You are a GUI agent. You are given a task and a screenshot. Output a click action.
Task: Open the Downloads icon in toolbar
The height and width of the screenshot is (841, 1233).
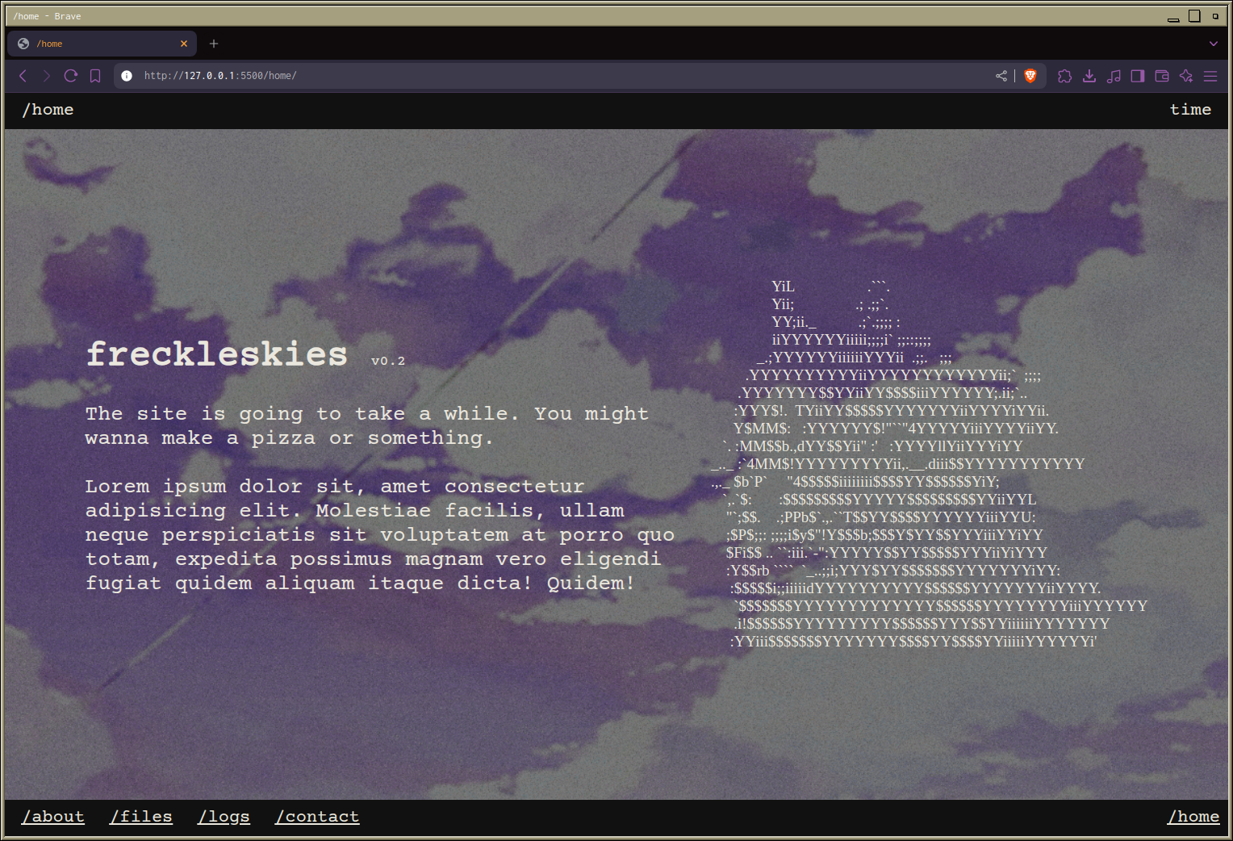click(x=1089, y=76)
